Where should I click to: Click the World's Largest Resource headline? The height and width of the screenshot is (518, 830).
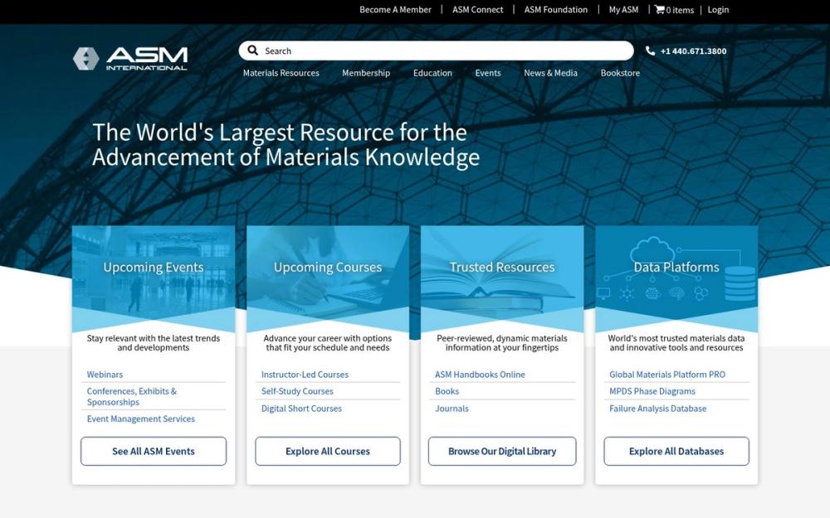tap(286, 145)
